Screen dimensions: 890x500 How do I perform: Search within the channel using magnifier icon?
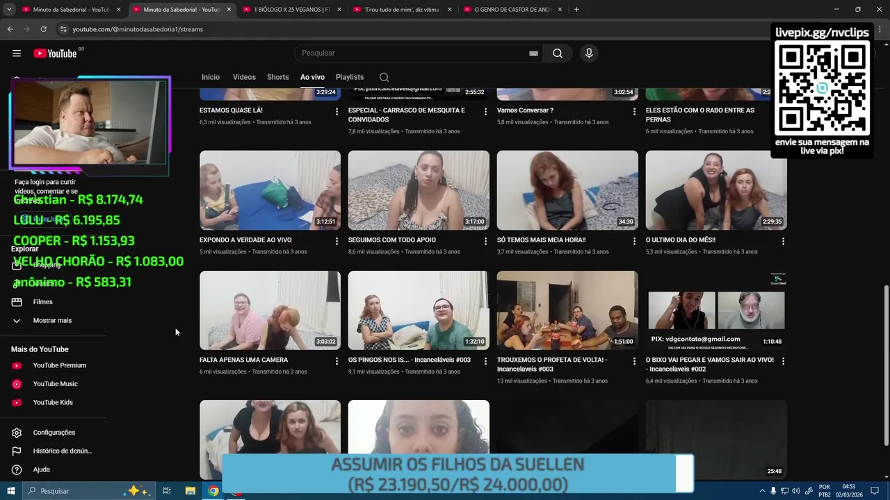click(384, 77)
